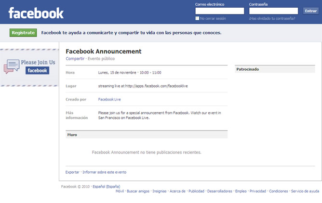Screen dimensions: 322x203
Task: Click the green Regístrate button
Action: point(23,33)
